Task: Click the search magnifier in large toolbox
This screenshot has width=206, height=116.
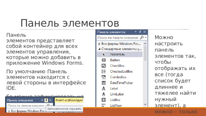Action: [142, 38]
